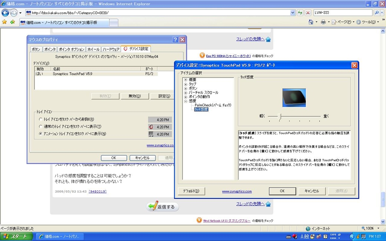The width and height of the screenshot is (386, 241).
Task: Click the Home page icon
Action: (x=311, y=22)
